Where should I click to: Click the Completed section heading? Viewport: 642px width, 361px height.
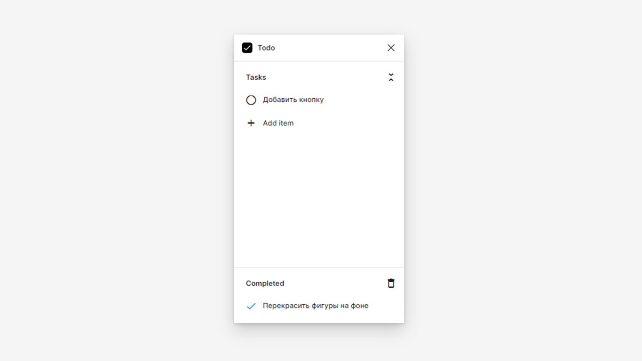click(x=265, y=283)
